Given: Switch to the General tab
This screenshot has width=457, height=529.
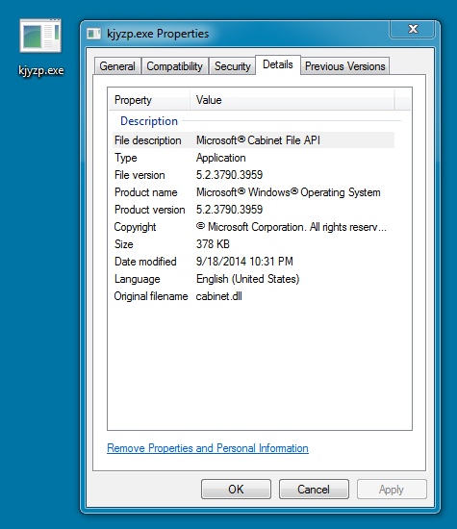Looking at the screenshot, I should (117, 66).
